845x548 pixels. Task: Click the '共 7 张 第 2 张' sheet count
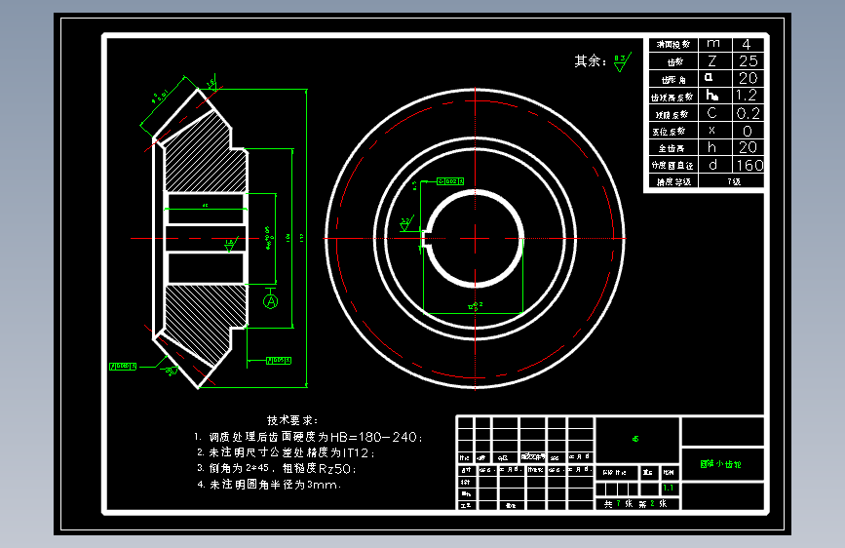[x=635, y=504]
